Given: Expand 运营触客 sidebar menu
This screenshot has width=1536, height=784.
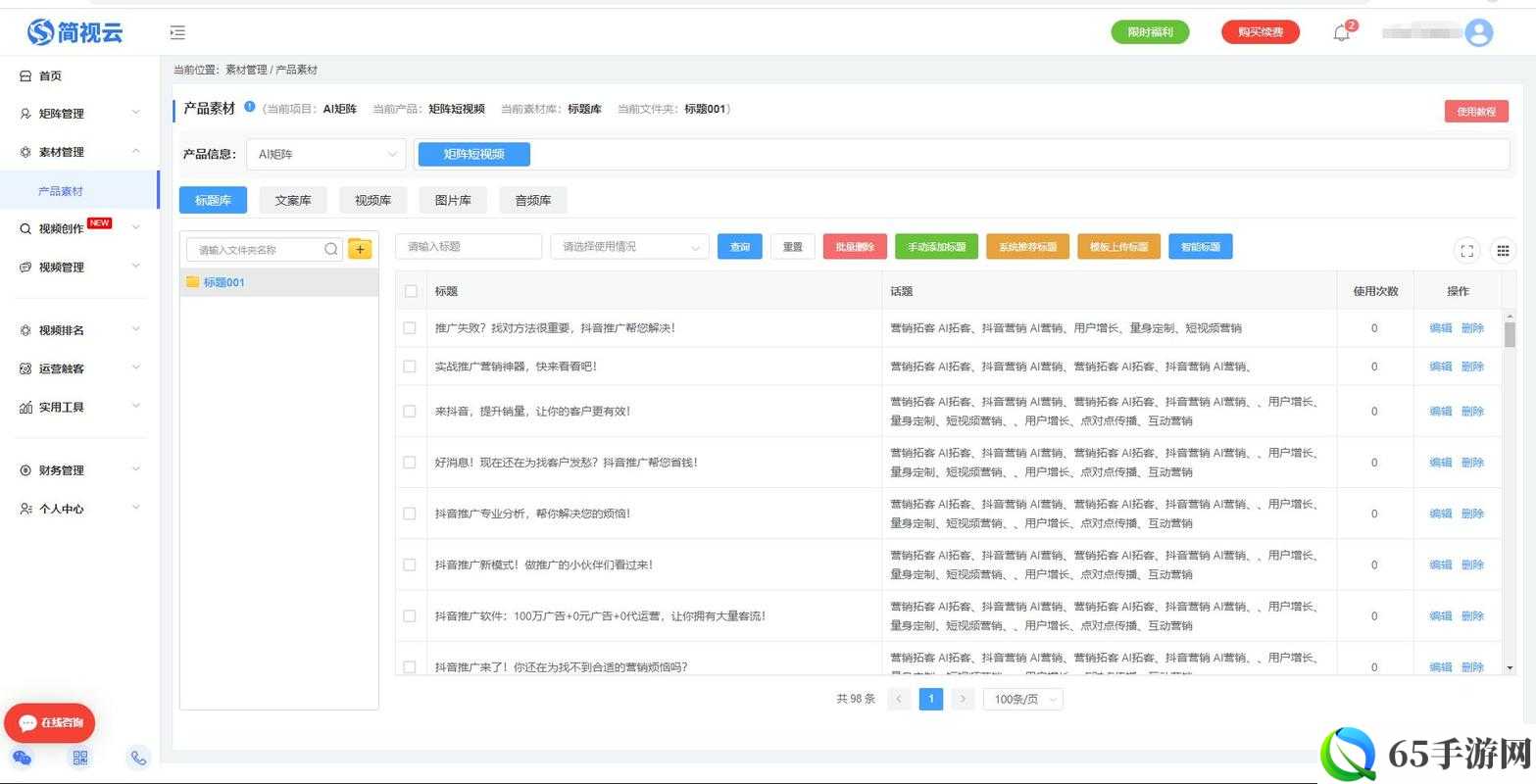Looking at the screenshot, I should point(79,368).
